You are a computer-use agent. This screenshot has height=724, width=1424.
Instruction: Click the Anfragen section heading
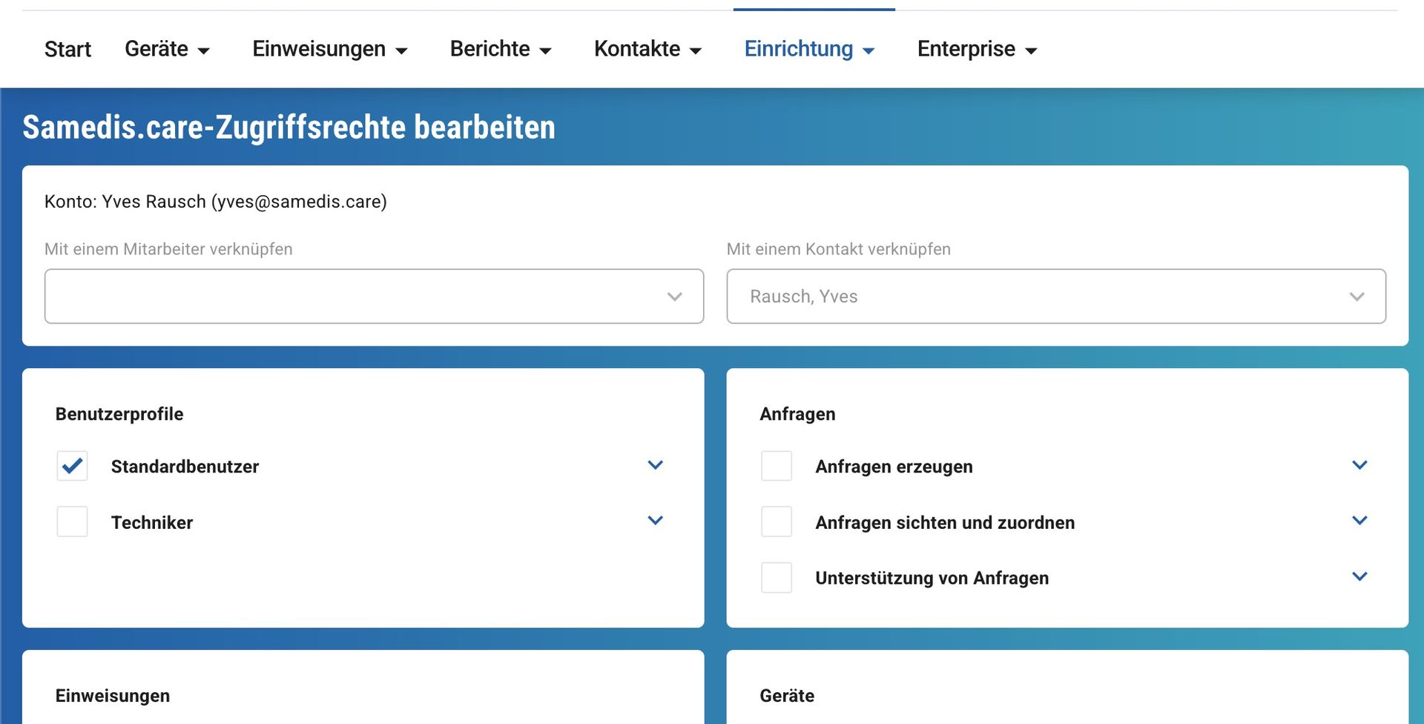click(x=797, y=414)
